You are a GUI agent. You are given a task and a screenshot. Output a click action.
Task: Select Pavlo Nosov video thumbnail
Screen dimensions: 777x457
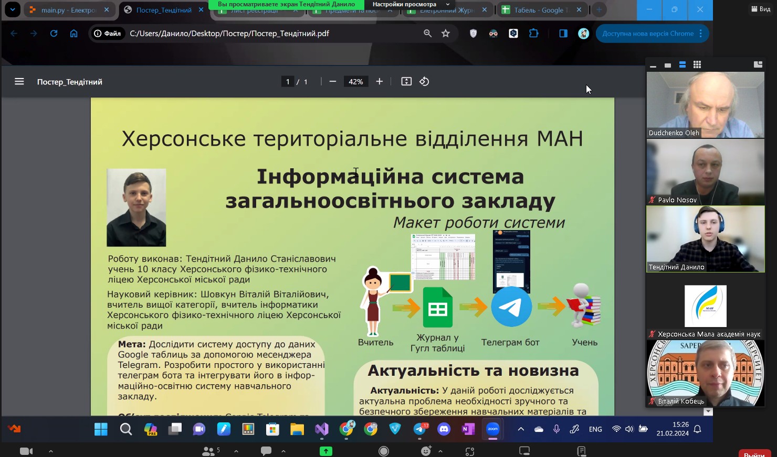706,172
